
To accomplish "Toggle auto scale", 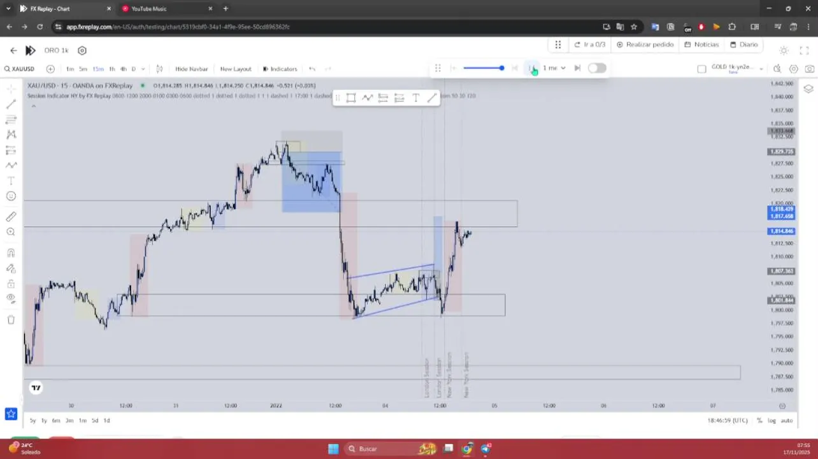I will [787, 420].
